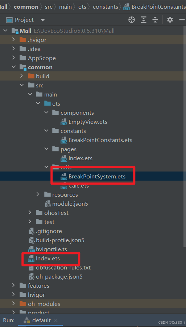Select EmptyView.ets file
This screenshot has width=186, height=327.
point(88,122)
